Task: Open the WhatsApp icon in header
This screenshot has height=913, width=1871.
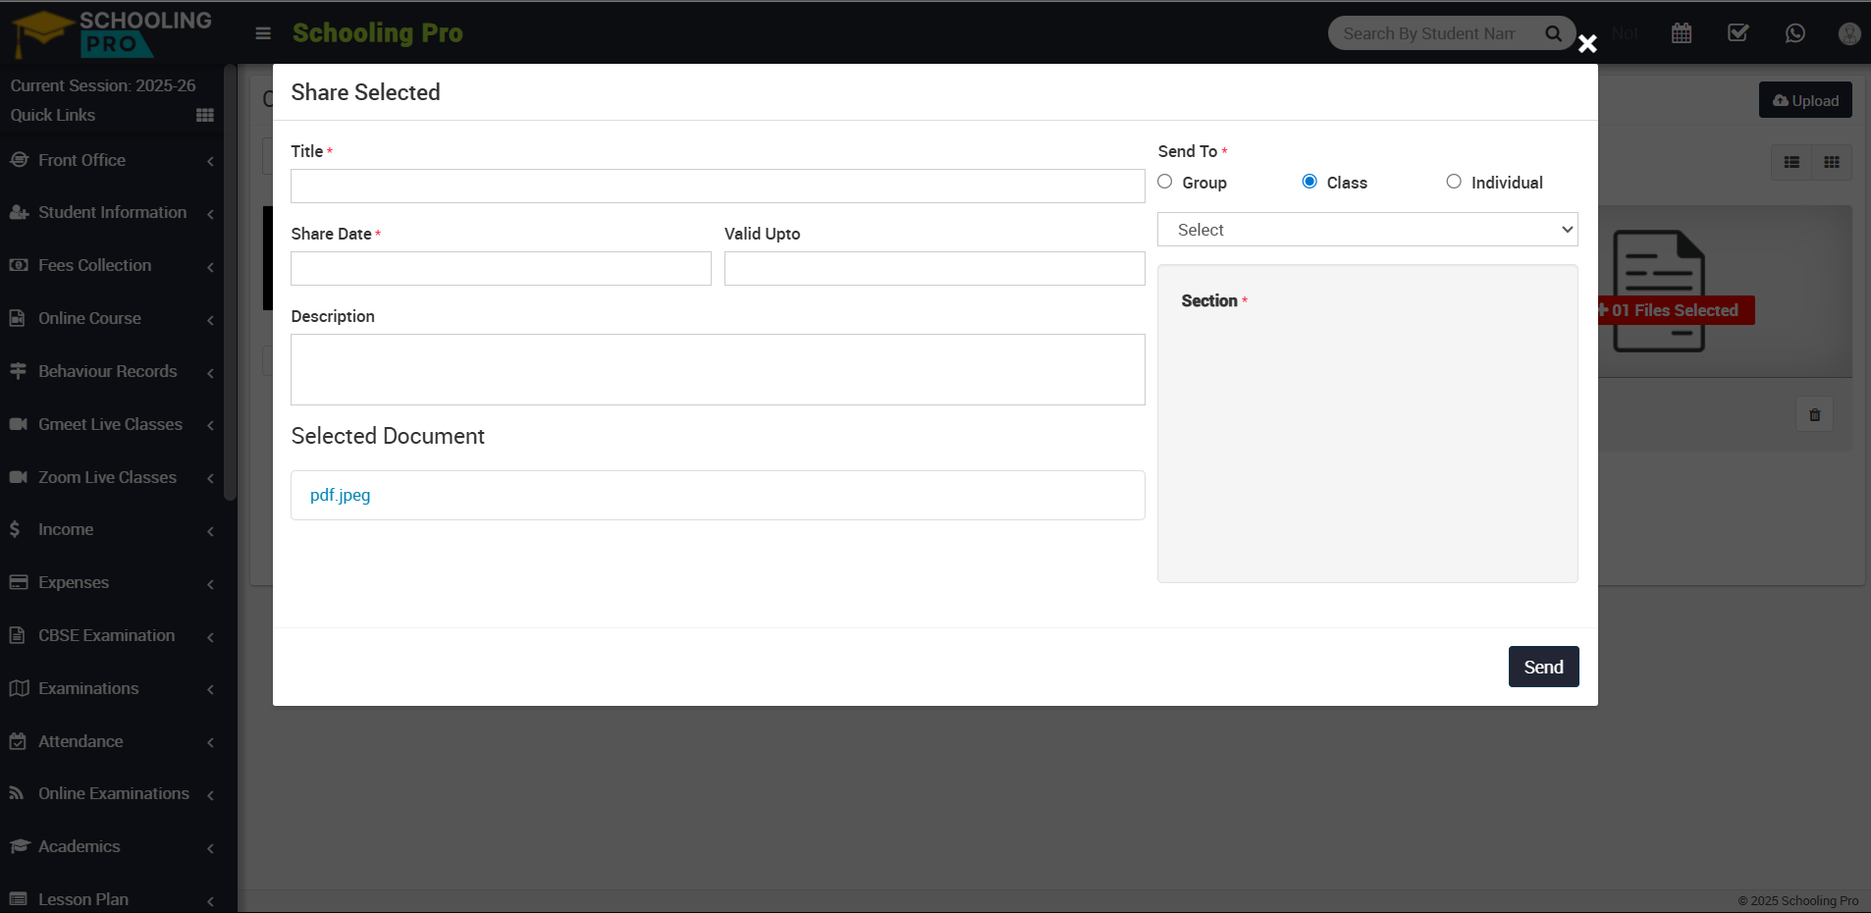Action: (1795, 33)
